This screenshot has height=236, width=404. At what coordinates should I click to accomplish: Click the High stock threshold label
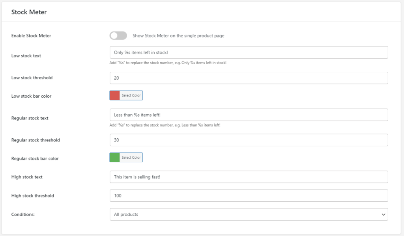pyautogui.click(x=32, y=195)
